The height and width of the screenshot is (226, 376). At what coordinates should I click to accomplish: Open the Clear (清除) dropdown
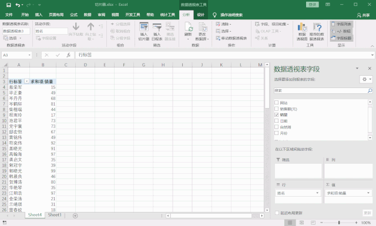[223, 24]
